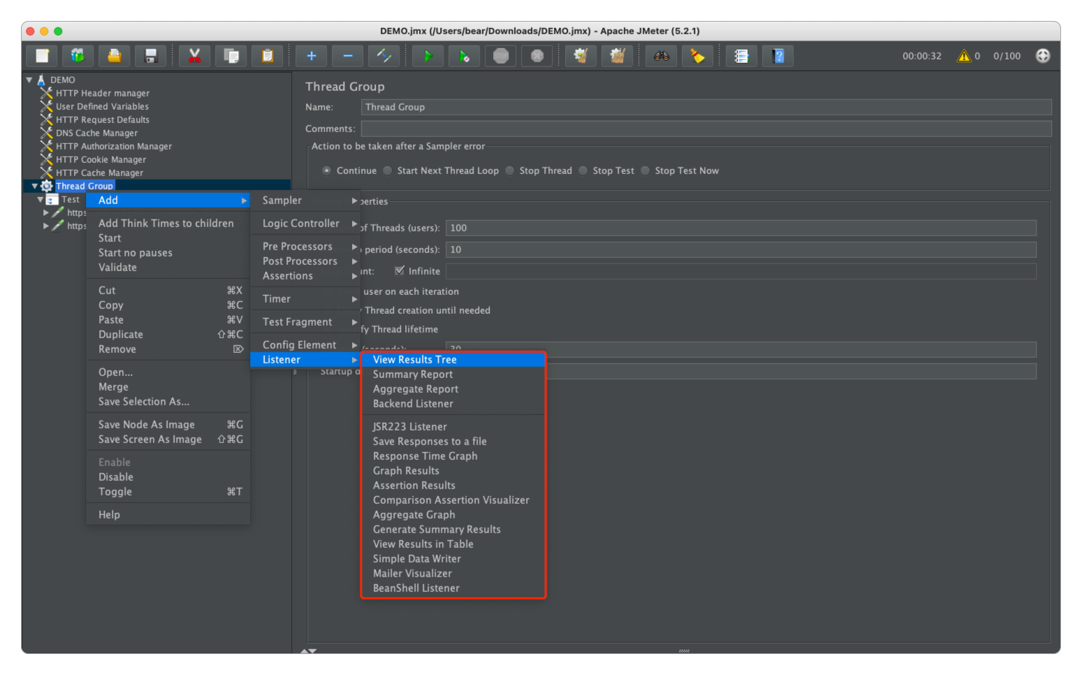Select the Stop Test radio button

583,170
